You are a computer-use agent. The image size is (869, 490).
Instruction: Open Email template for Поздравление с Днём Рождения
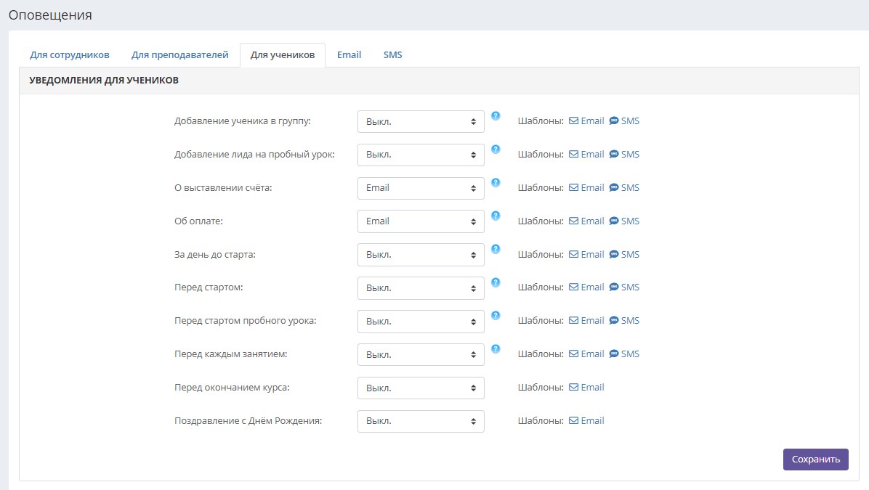coord(586,421)
